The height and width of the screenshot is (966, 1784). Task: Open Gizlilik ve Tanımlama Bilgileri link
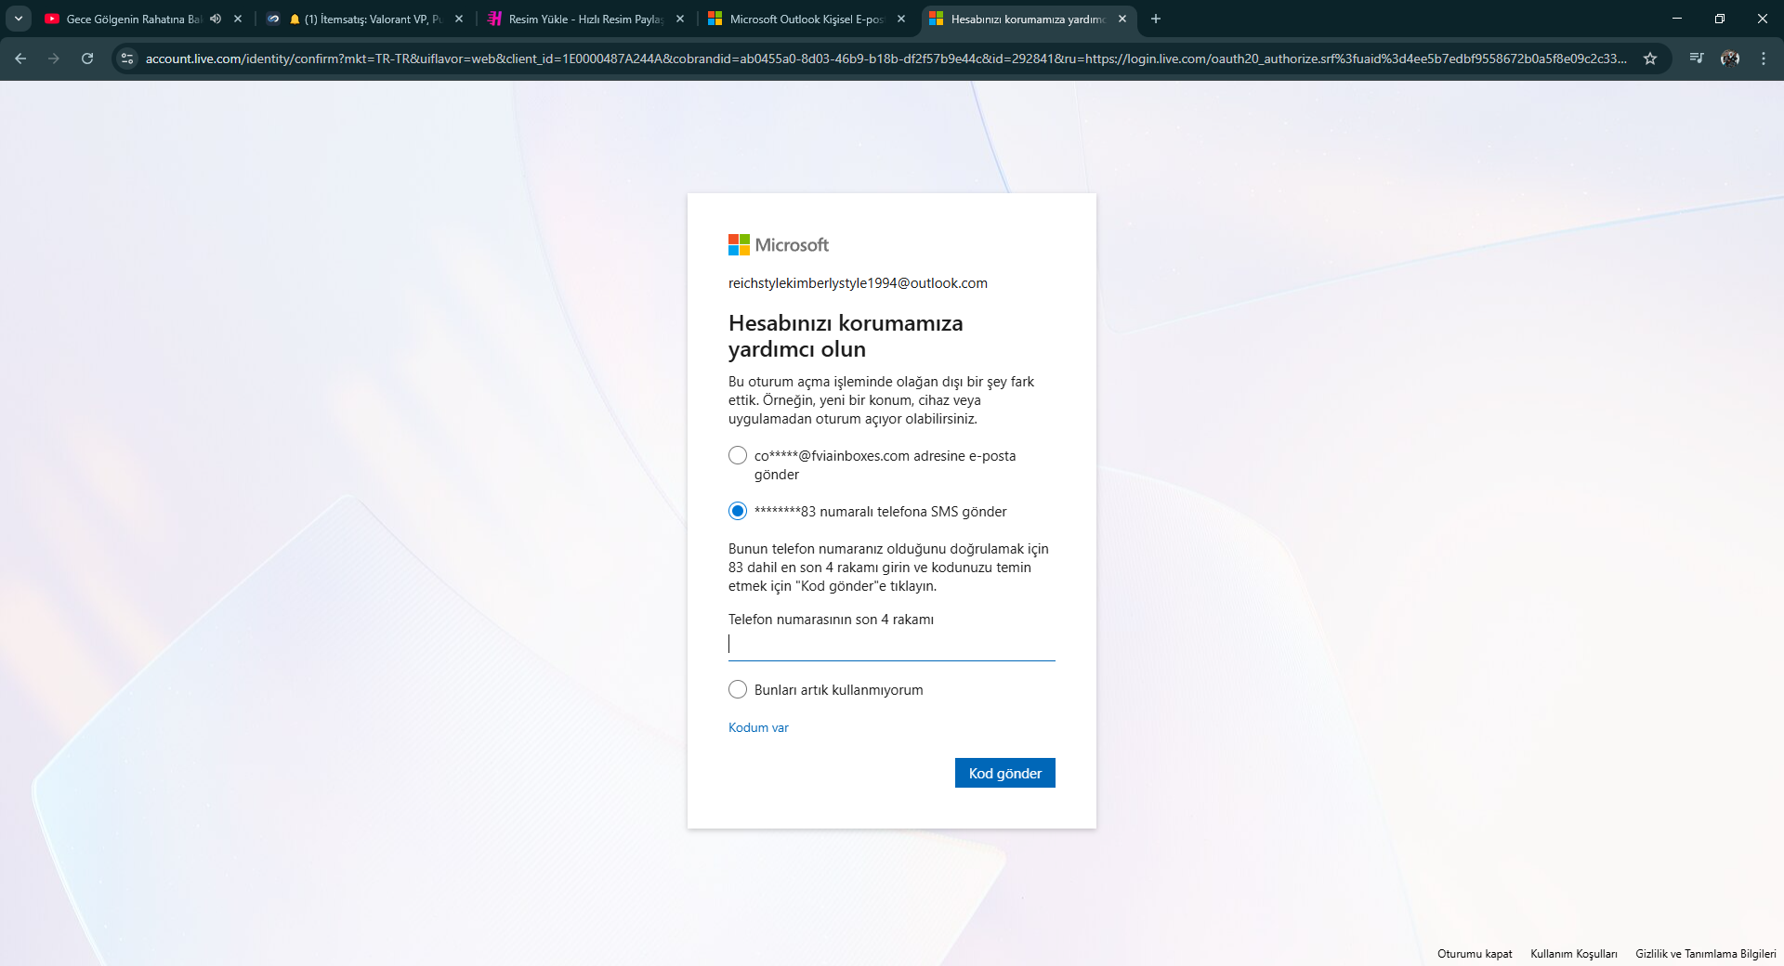1706,954
